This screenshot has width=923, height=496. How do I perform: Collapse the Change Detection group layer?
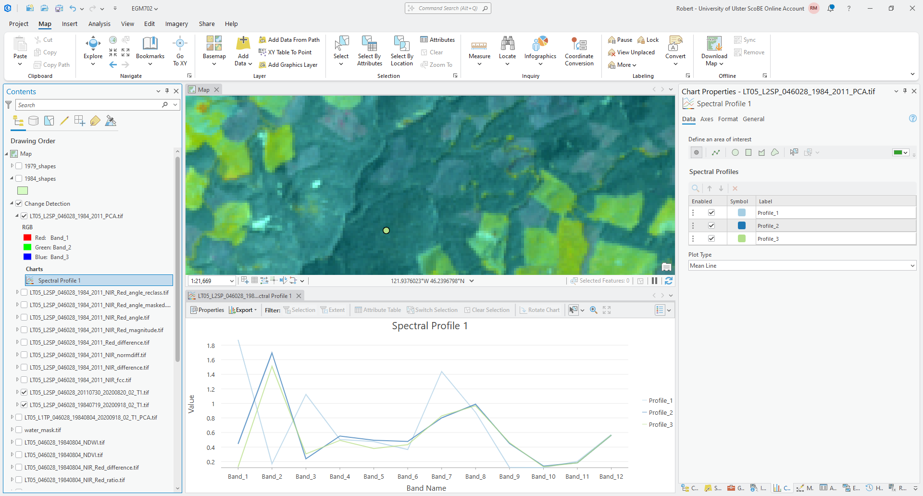tap(12, 204)
